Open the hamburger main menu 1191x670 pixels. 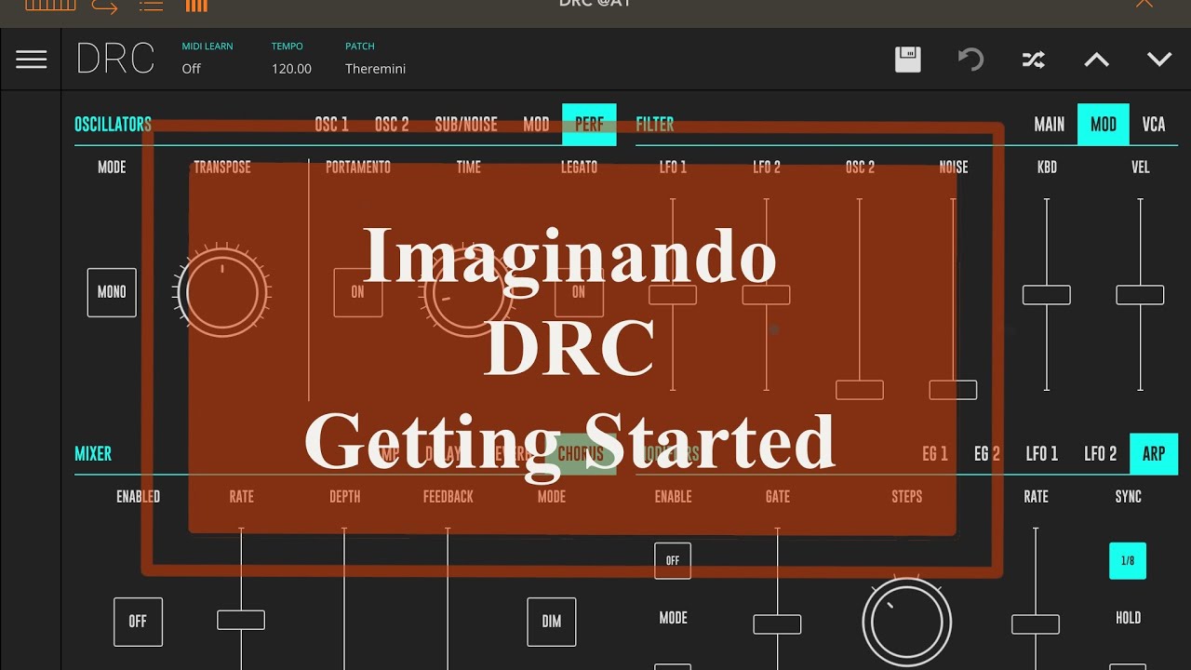[31, 60]
